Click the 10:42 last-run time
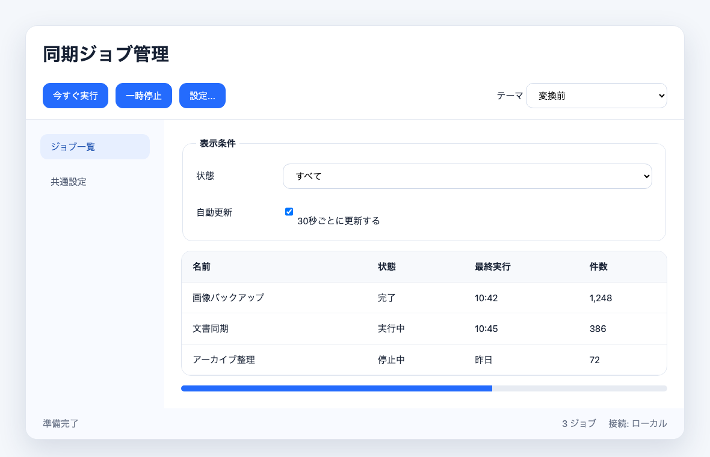Viewport: 710px width, 457px height. [x=486, y=298]
